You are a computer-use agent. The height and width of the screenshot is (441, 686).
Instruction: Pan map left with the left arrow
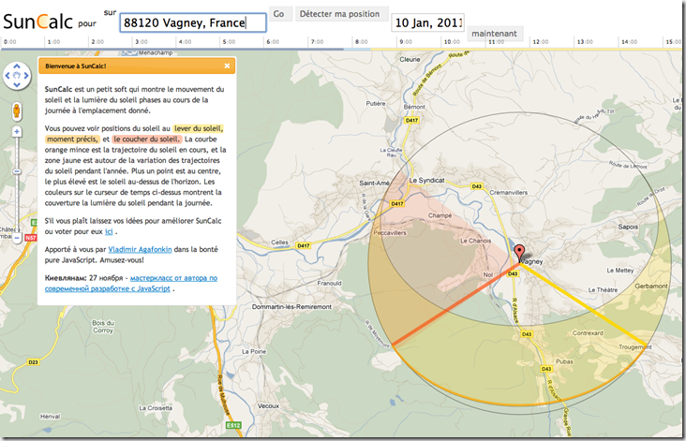tap(7, 75)
